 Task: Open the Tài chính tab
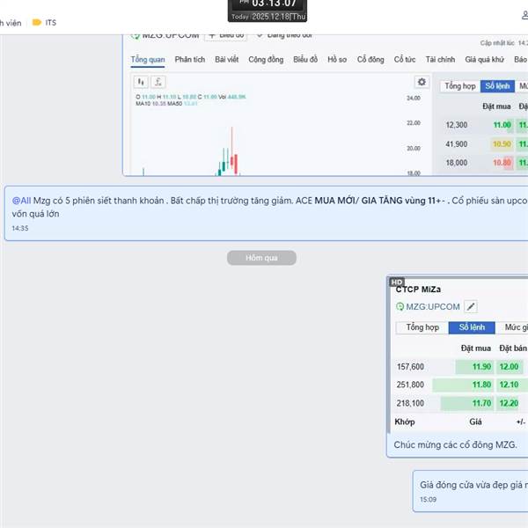point(440,60)
